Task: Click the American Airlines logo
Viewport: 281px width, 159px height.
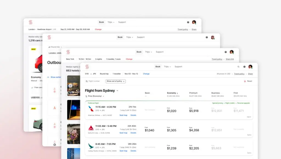Action: coord(91,108)
